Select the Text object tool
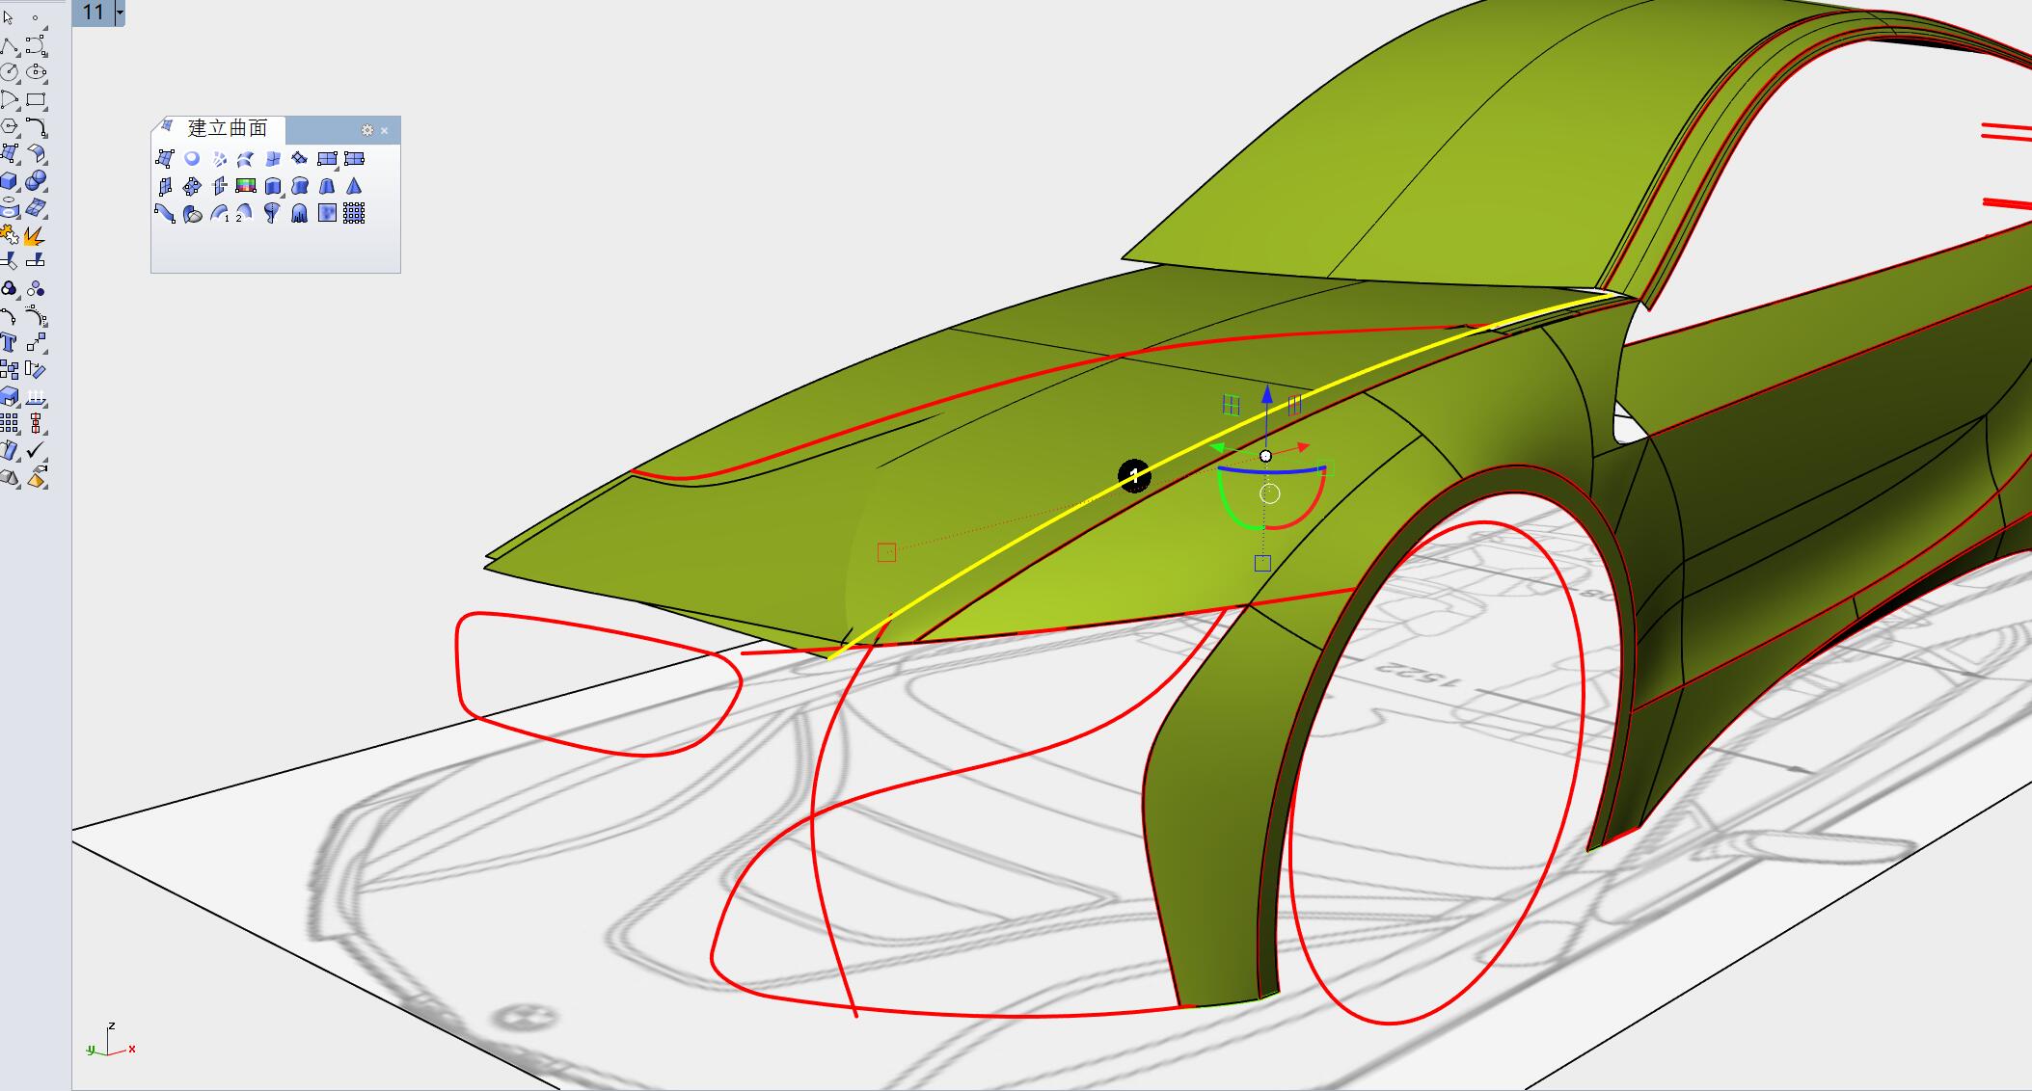This screenshot has width=2032, height=1091. tap(9, 342)
